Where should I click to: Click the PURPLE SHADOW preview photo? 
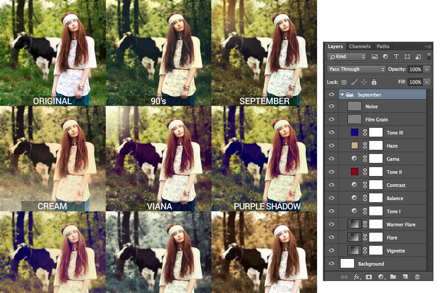pos(264,159)
